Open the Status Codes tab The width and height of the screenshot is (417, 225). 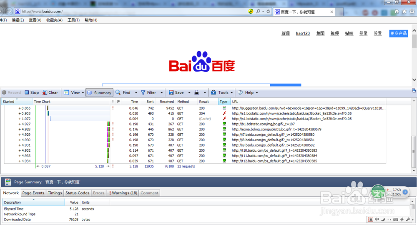pyautogui.click(x=78, y=193)
